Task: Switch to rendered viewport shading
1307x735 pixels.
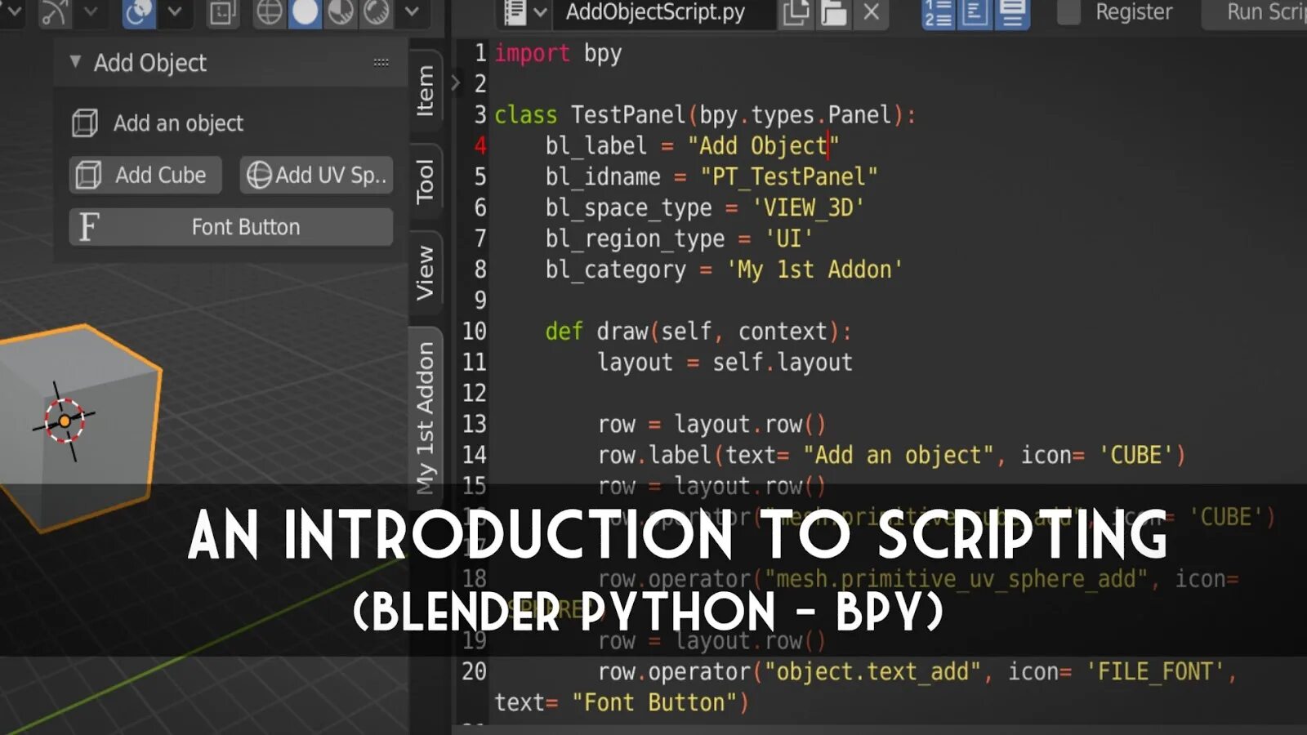Action: point(377,12)
